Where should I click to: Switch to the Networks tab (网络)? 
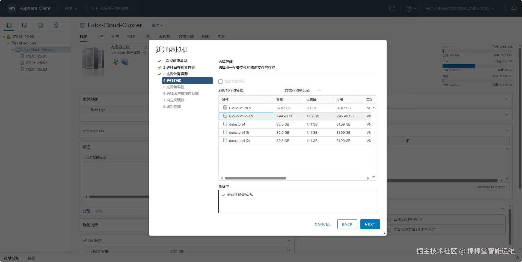point(206,36)
